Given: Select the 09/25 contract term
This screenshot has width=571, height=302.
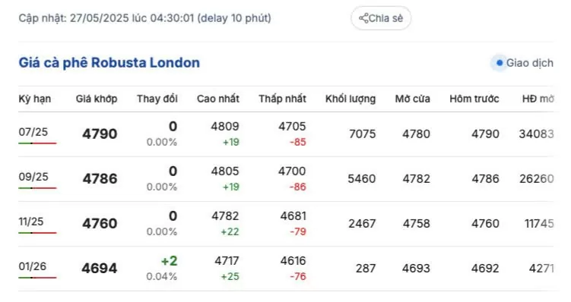Looking at the screenshot, I should coord(33,177).
